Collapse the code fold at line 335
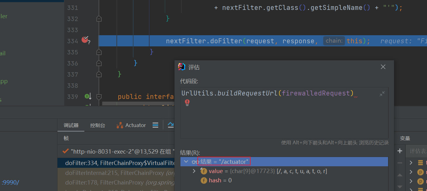The image size is (427, 191). point(99,52)
